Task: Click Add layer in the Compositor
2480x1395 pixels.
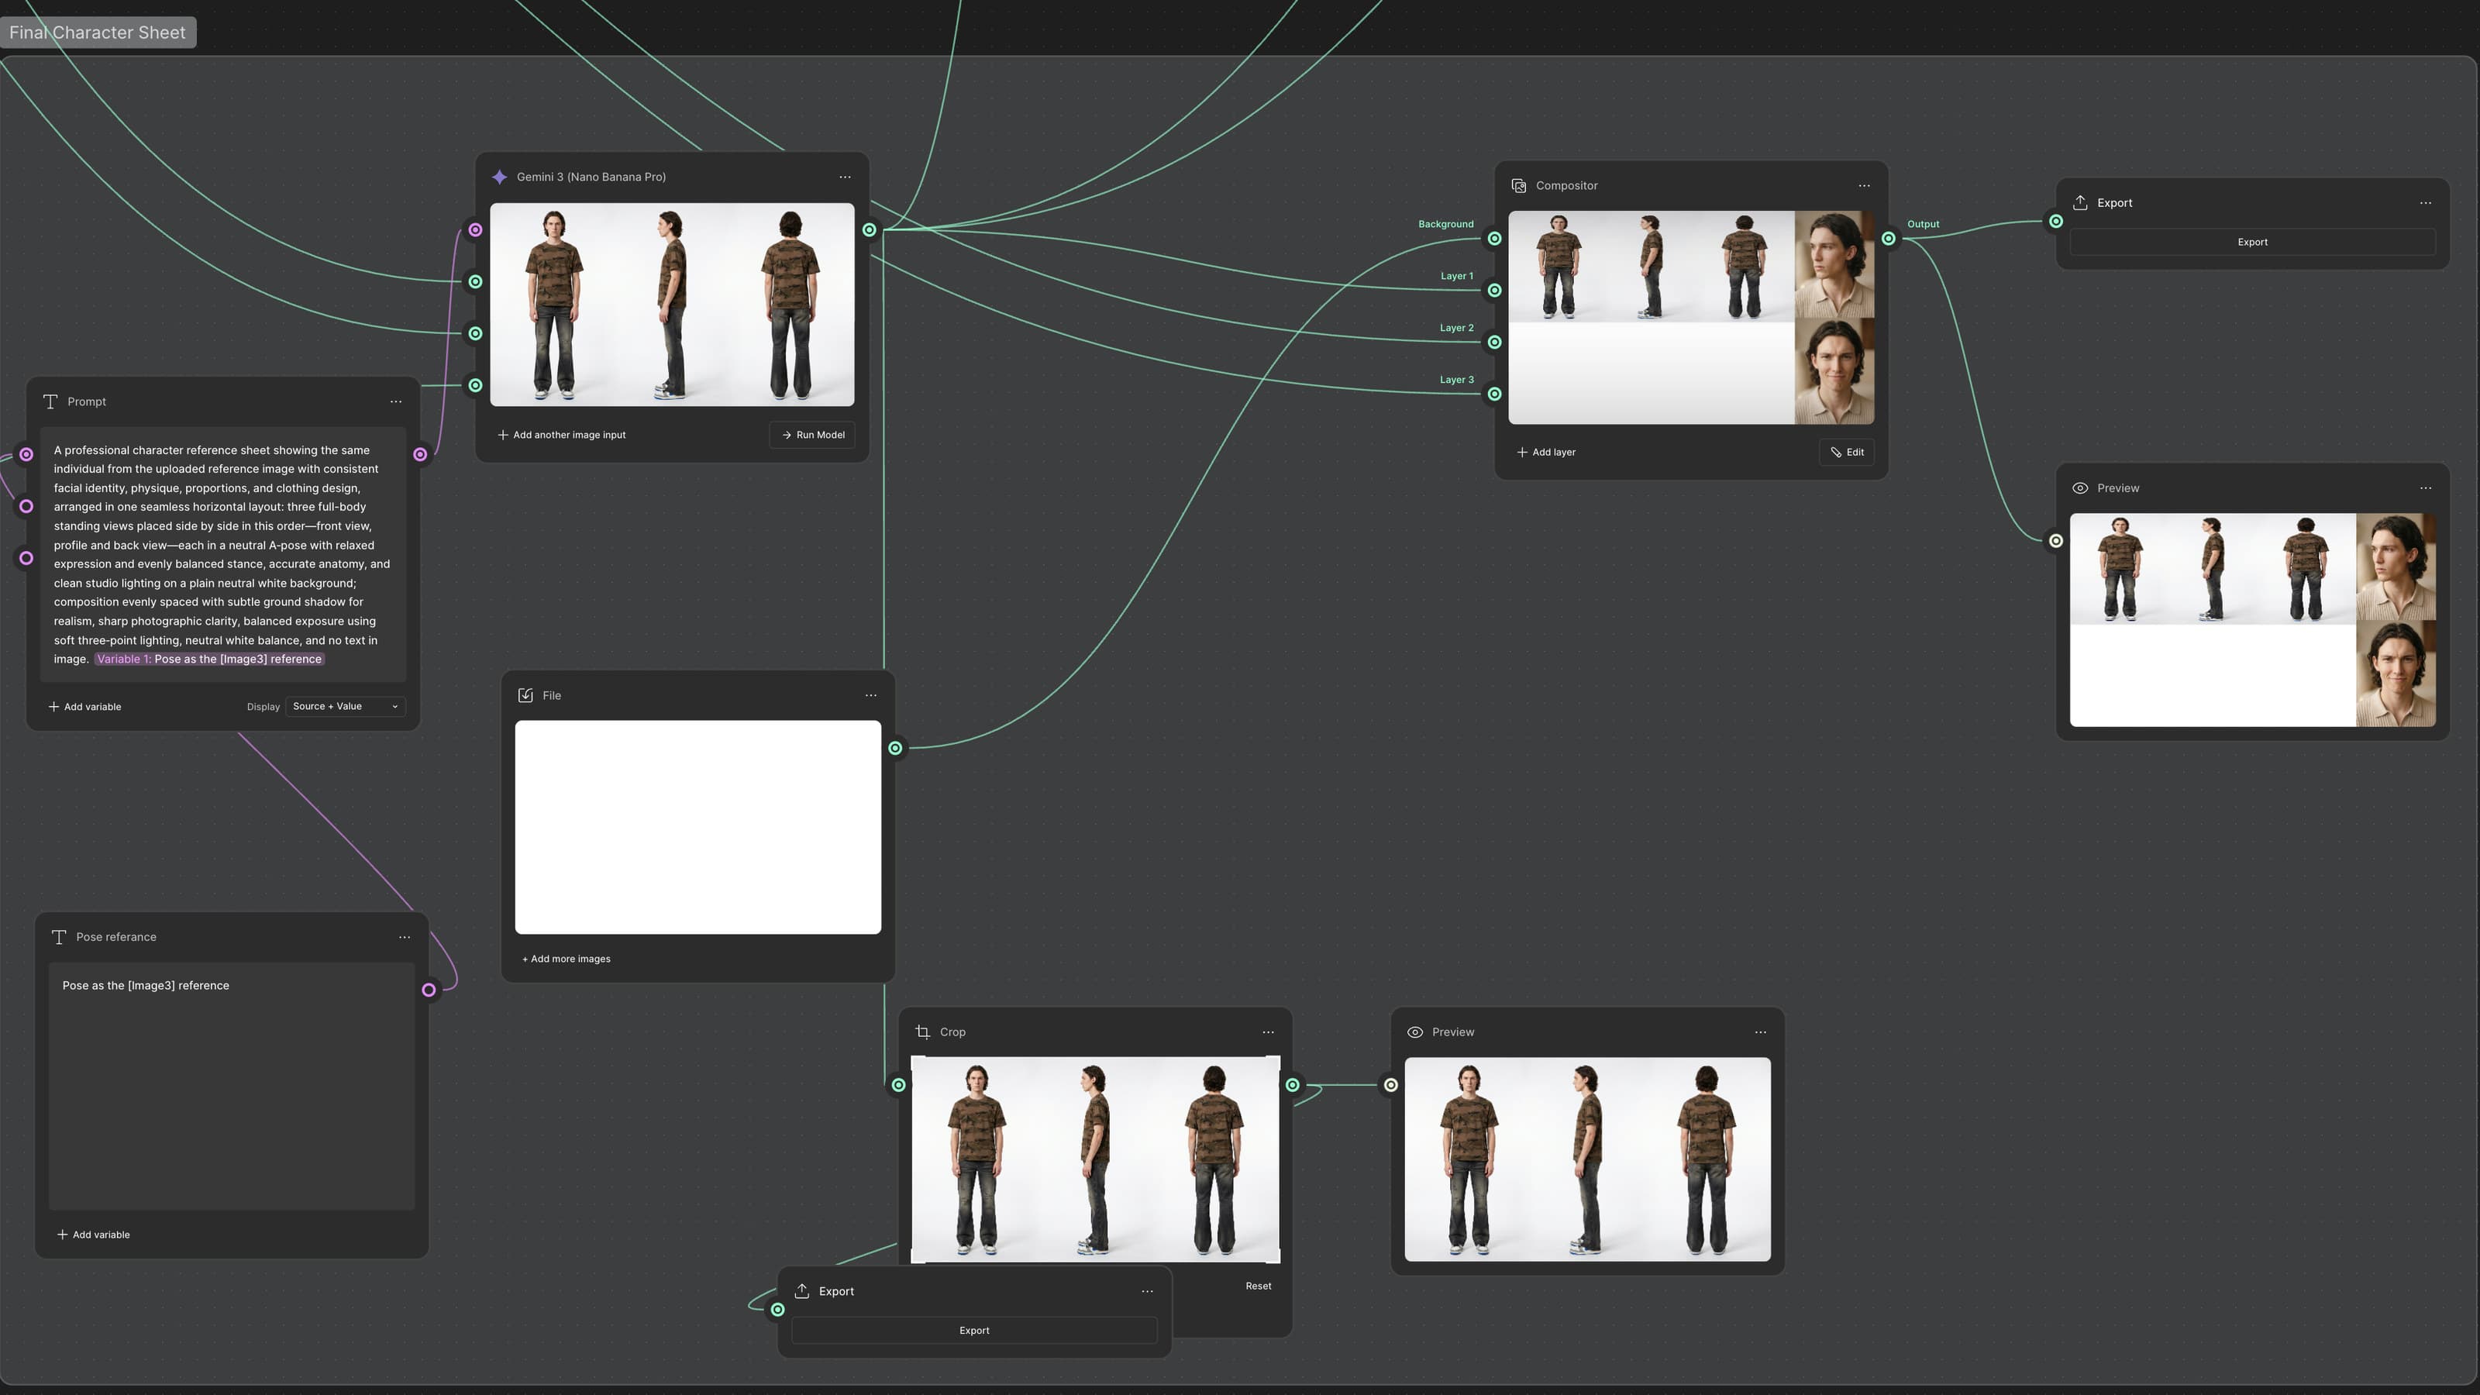Action: pos(1546,453)
